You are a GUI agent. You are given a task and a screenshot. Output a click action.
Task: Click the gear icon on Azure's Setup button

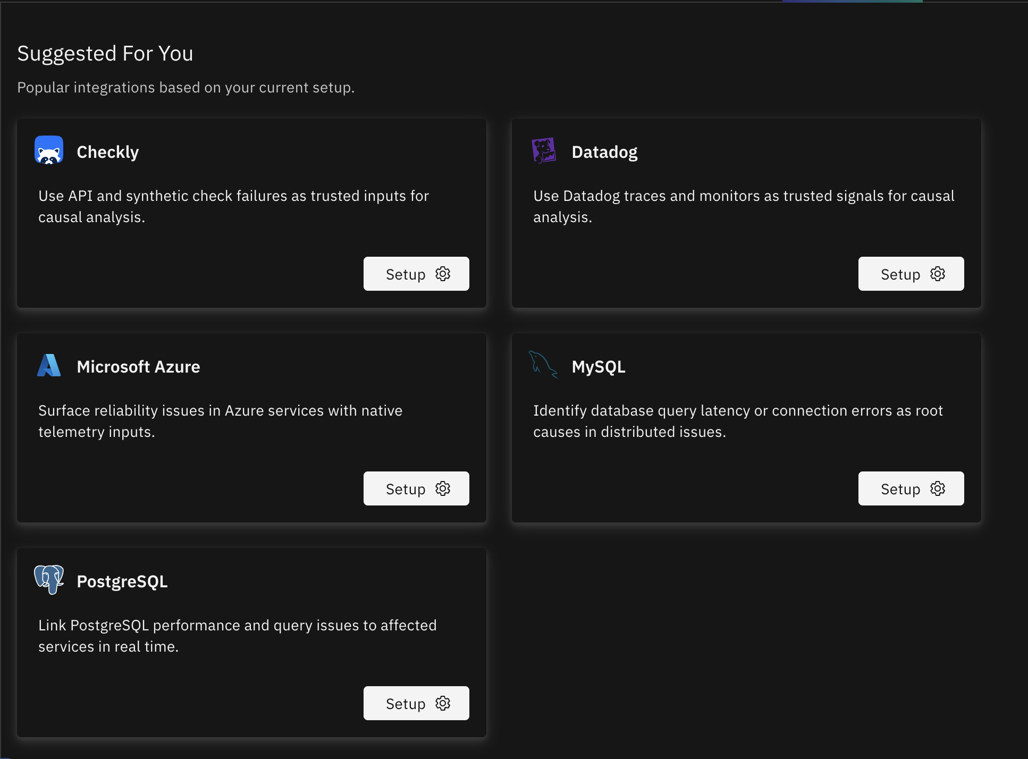[443, 488]
